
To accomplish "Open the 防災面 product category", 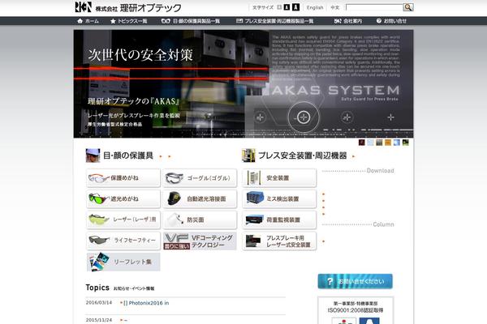I will (x=200, y=220).
